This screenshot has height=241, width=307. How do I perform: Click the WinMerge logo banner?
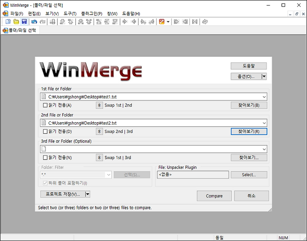click(91, 71)
